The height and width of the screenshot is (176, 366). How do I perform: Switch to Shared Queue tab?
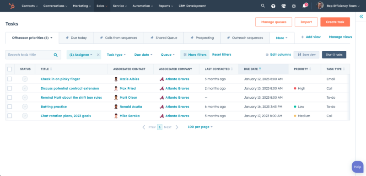point(164,38)
